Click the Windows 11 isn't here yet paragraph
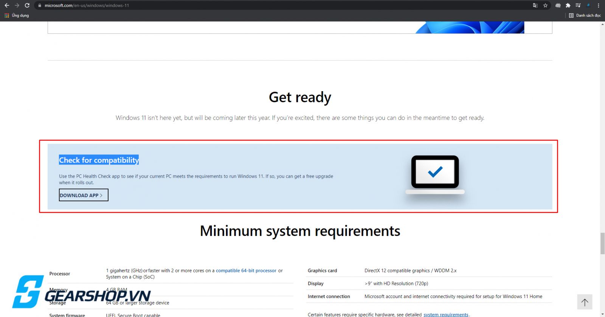 pyautogui.click(x=300, y=118)
